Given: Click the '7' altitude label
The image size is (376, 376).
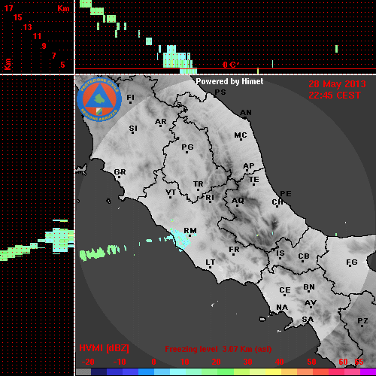Looking at the screenshot, I should (53, 56).
